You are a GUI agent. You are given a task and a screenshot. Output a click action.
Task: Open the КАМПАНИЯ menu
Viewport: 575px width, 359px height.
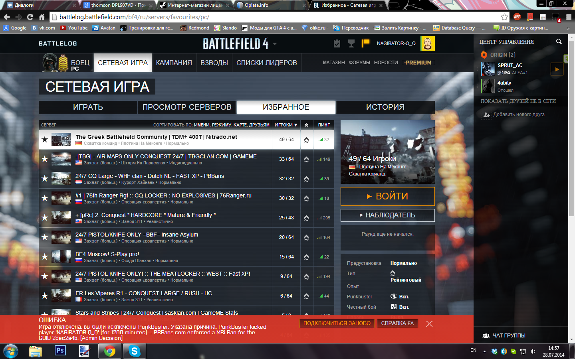174,63
